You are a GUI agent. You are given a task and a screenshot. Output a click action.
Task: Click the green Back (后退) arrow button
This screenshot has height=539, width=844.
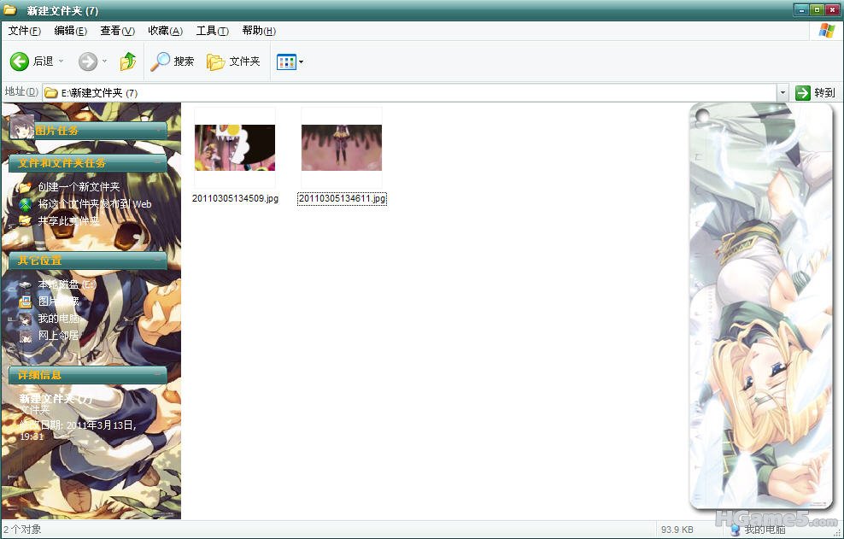[20, 62]
